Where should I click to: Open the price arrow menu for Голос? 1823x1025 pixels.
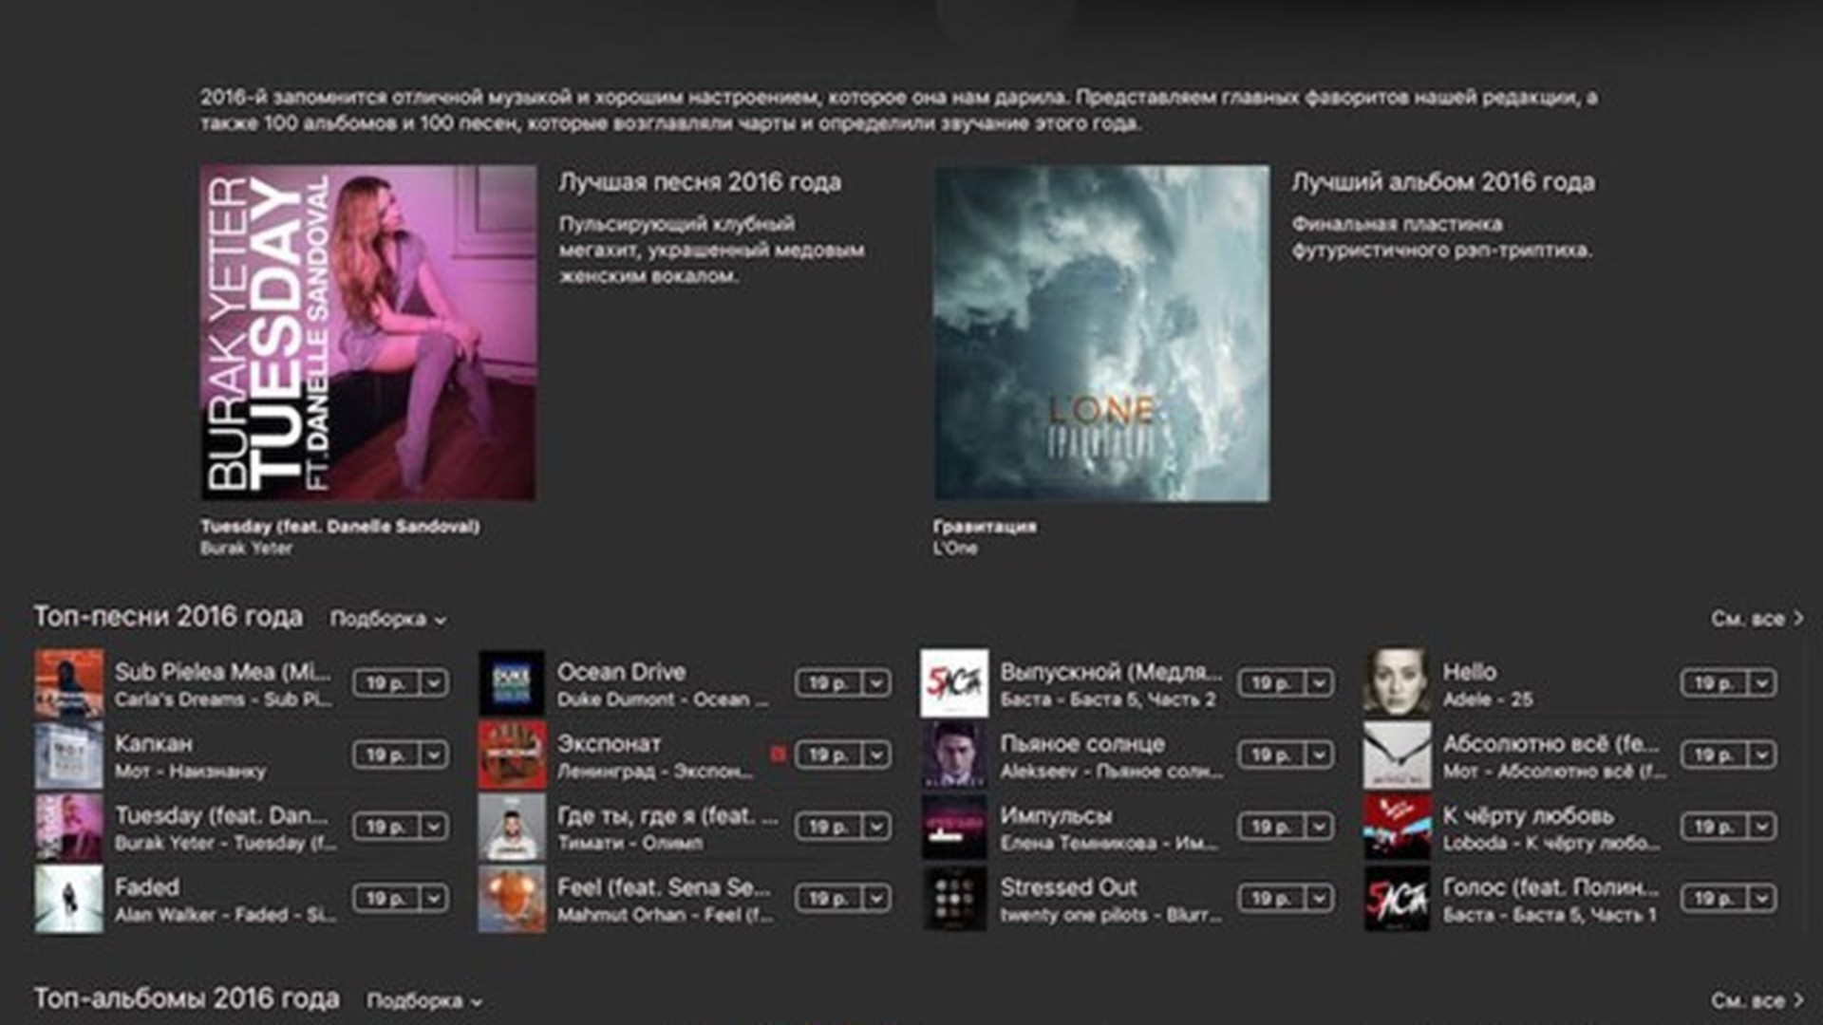coord(1761,899)
